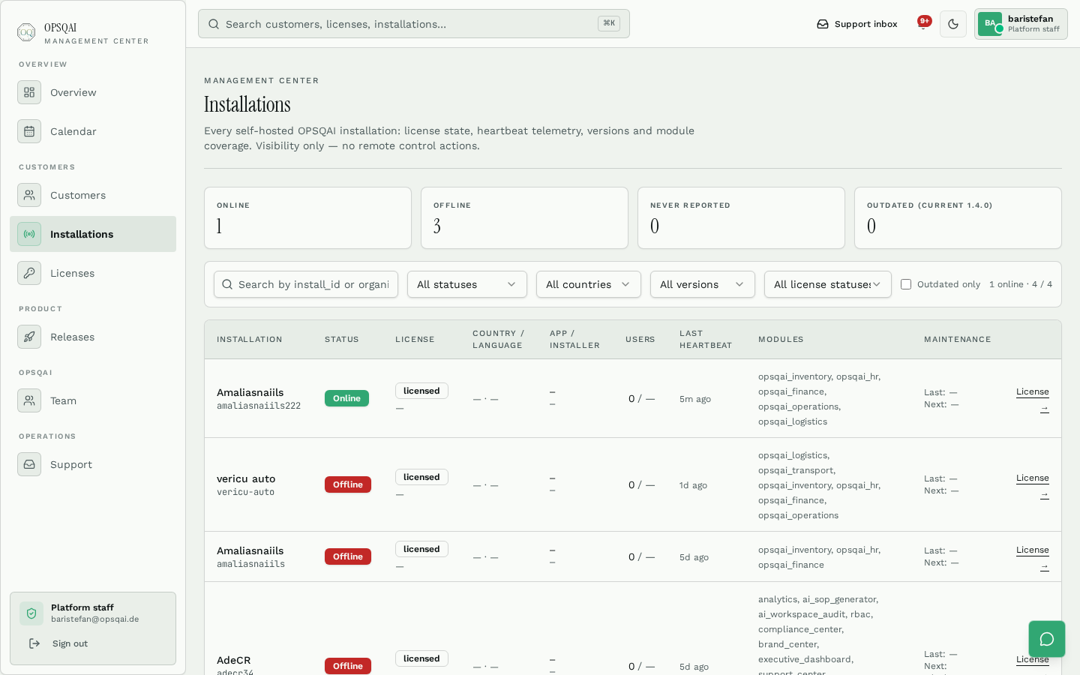Open the All license statuses dropdown
This screenshot has width=1080, height=675.
(828, 284)
